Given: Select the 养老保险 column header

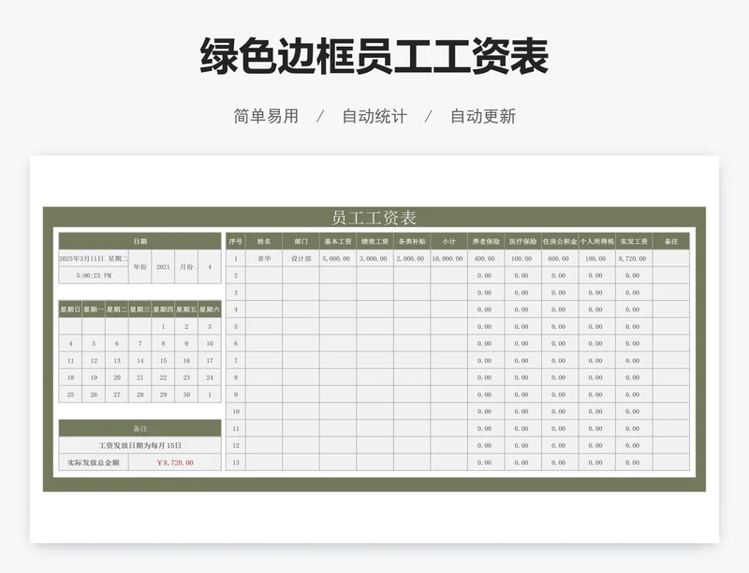Looking at the screenshot, I should 486,241.
